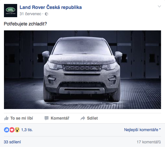Click the thumbs-up icon next to To se mi líbí
165x147 pixels.
point(6,118)
